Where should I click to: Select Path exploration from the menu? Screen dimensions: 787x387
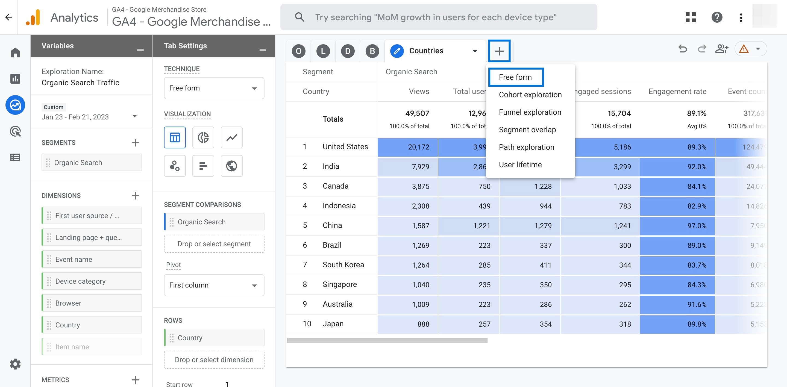tap(527, 146)
